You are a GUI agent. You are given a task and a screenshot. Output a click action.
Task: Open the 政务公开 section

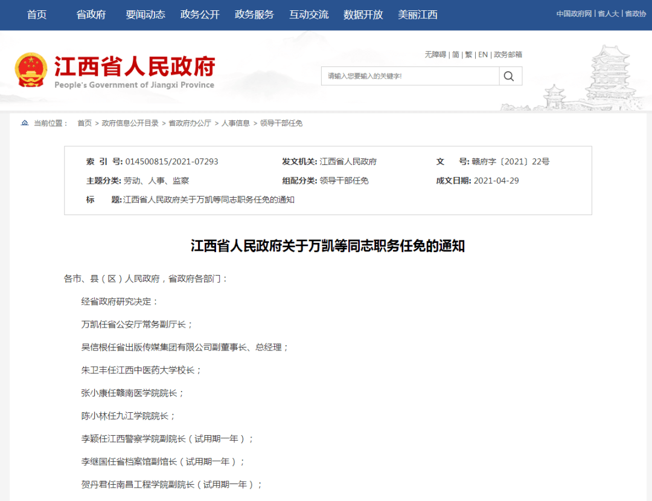tap(199, 15)
